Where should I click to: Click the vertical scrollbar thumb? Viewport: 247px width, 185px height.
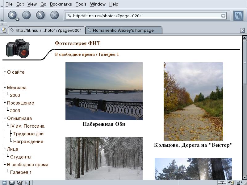tap(245, 62)
